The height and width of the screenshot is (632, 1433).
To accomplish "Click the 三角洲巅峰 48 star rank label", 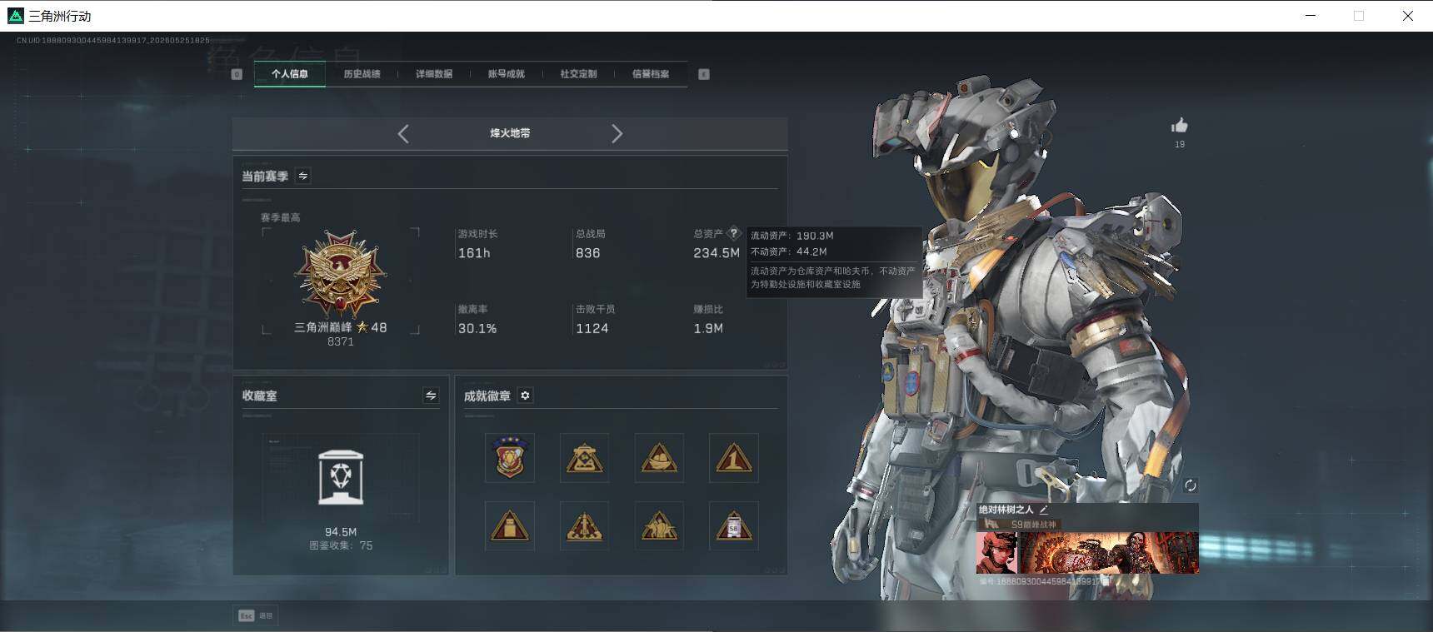I will (x=340, y=327).
